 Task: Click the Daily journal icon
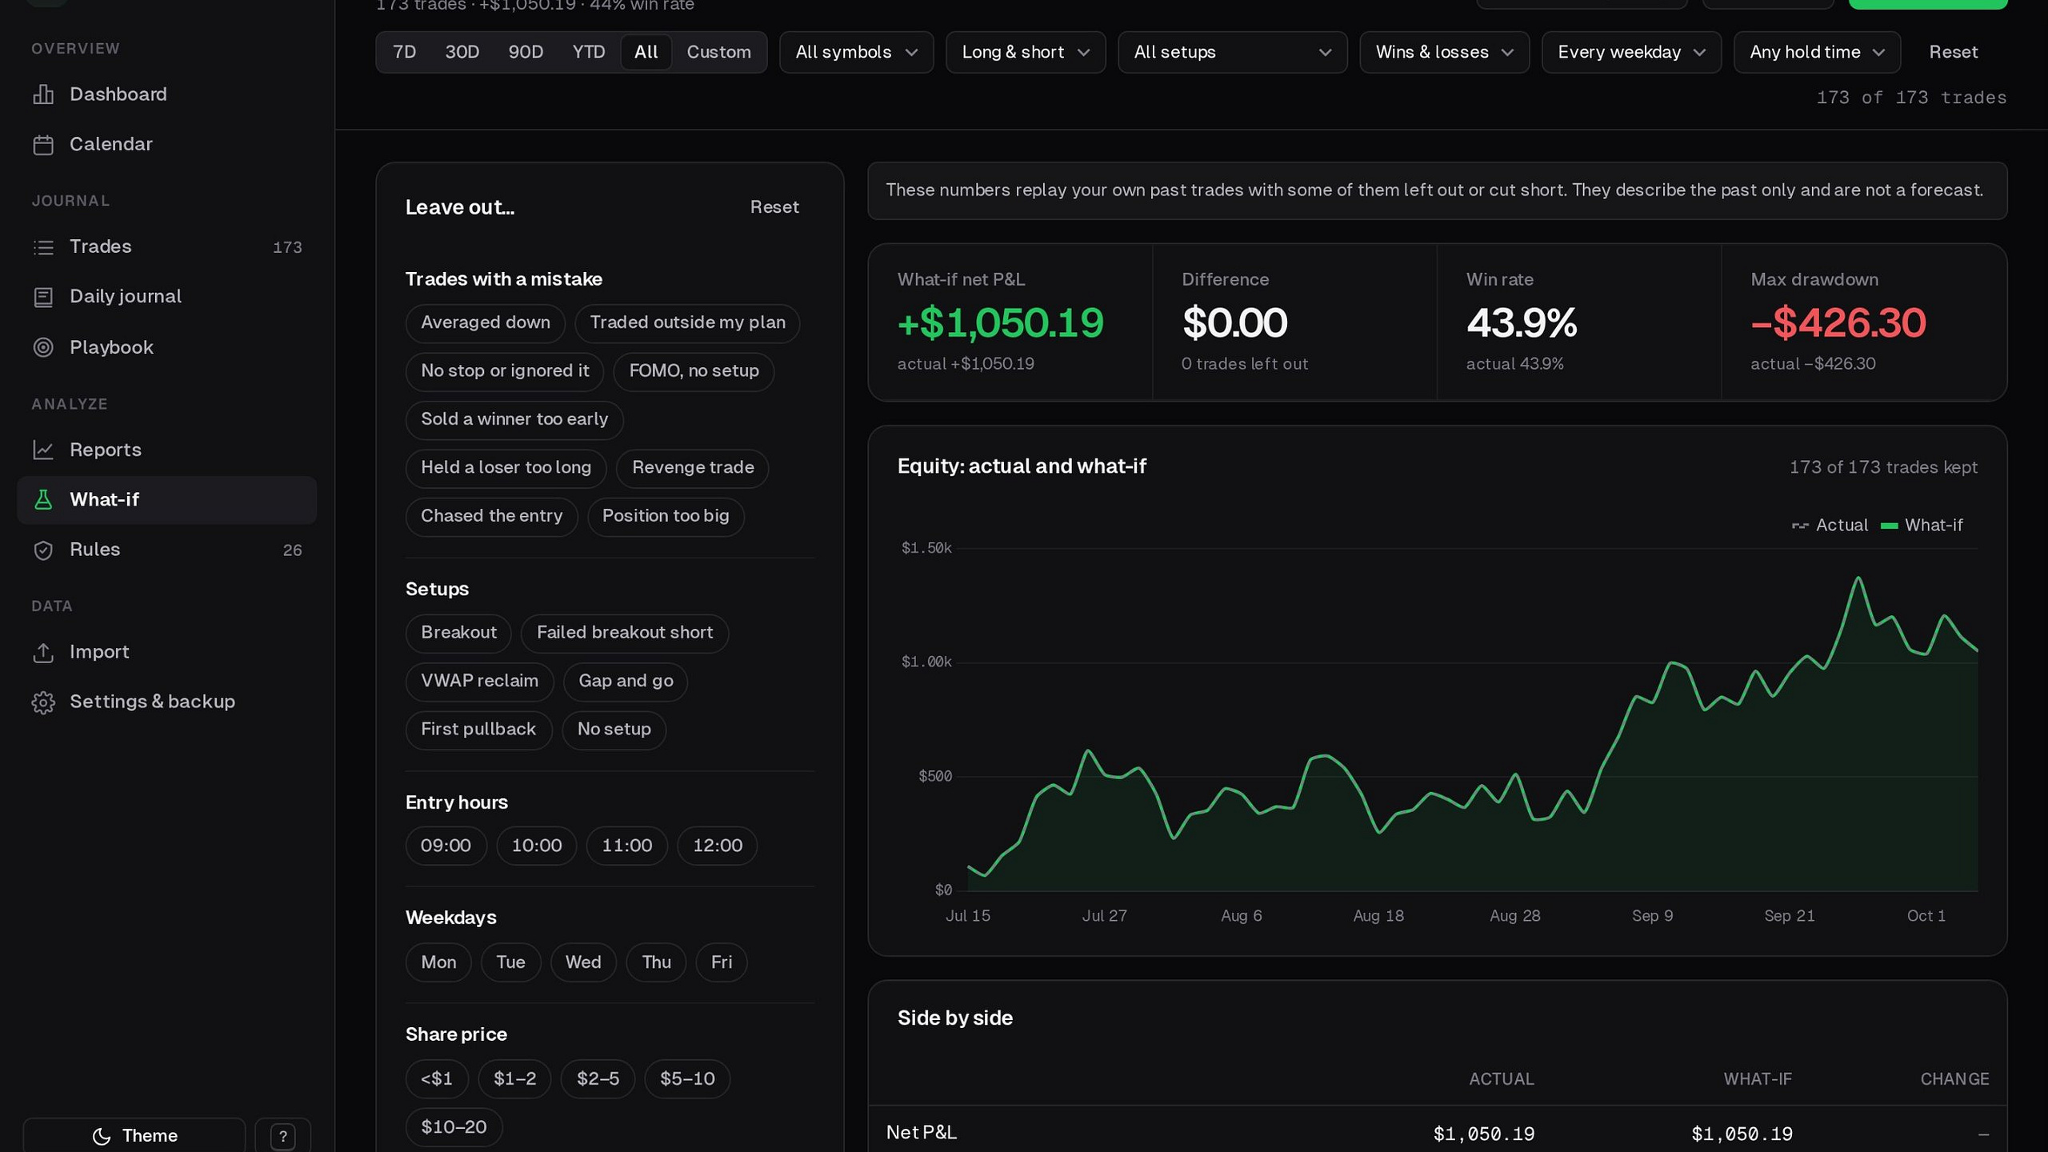[x=43, y=297]
